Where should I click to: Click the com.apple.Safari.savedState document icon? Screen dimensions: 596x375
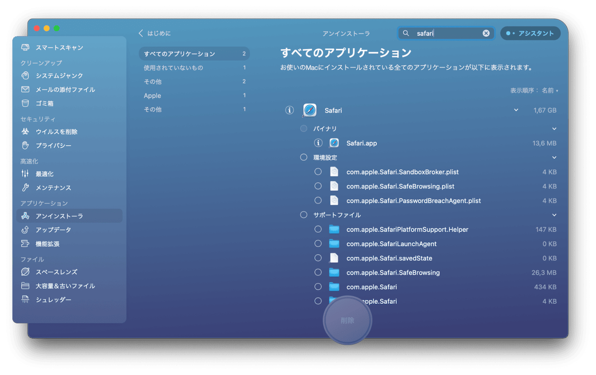pos(334,258)
